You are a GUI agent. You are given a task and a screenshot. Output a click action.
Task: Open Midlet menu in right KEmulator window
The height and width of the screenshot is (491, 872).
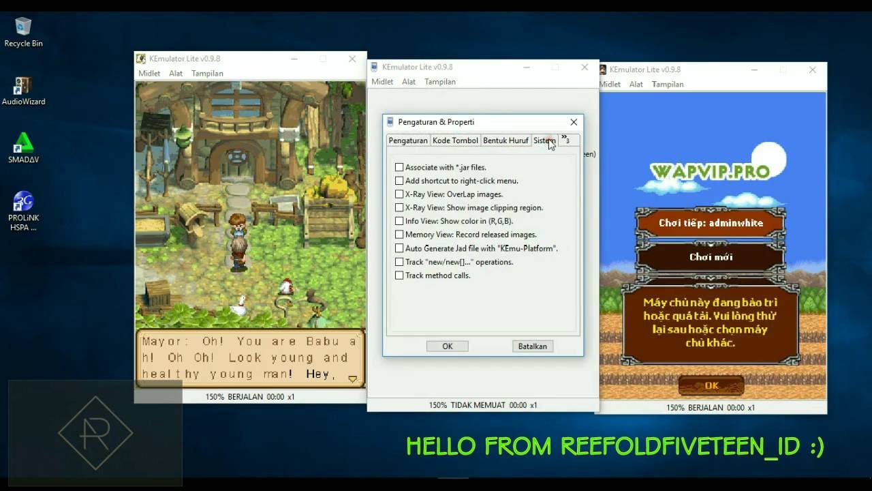coord(610,85)
